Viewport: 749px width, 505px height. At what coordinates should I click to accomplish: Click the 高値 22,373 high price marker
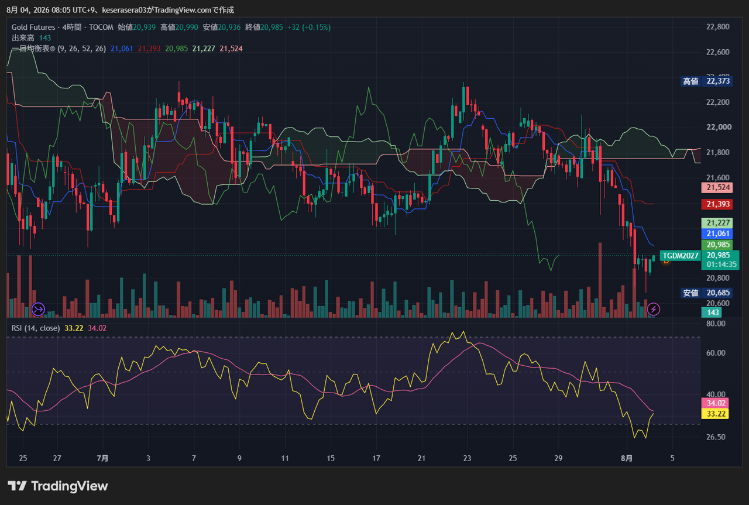(x=706, y=81)
